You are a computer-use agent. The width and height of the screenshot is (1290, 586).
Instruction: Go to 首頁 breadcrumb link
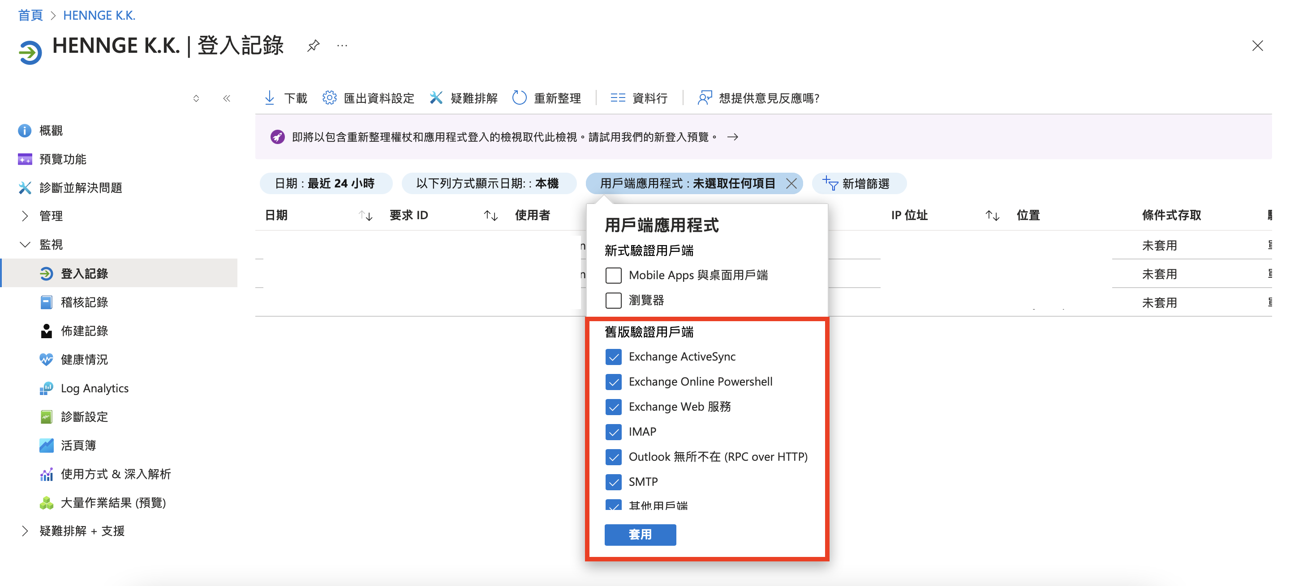pos(30,16)
